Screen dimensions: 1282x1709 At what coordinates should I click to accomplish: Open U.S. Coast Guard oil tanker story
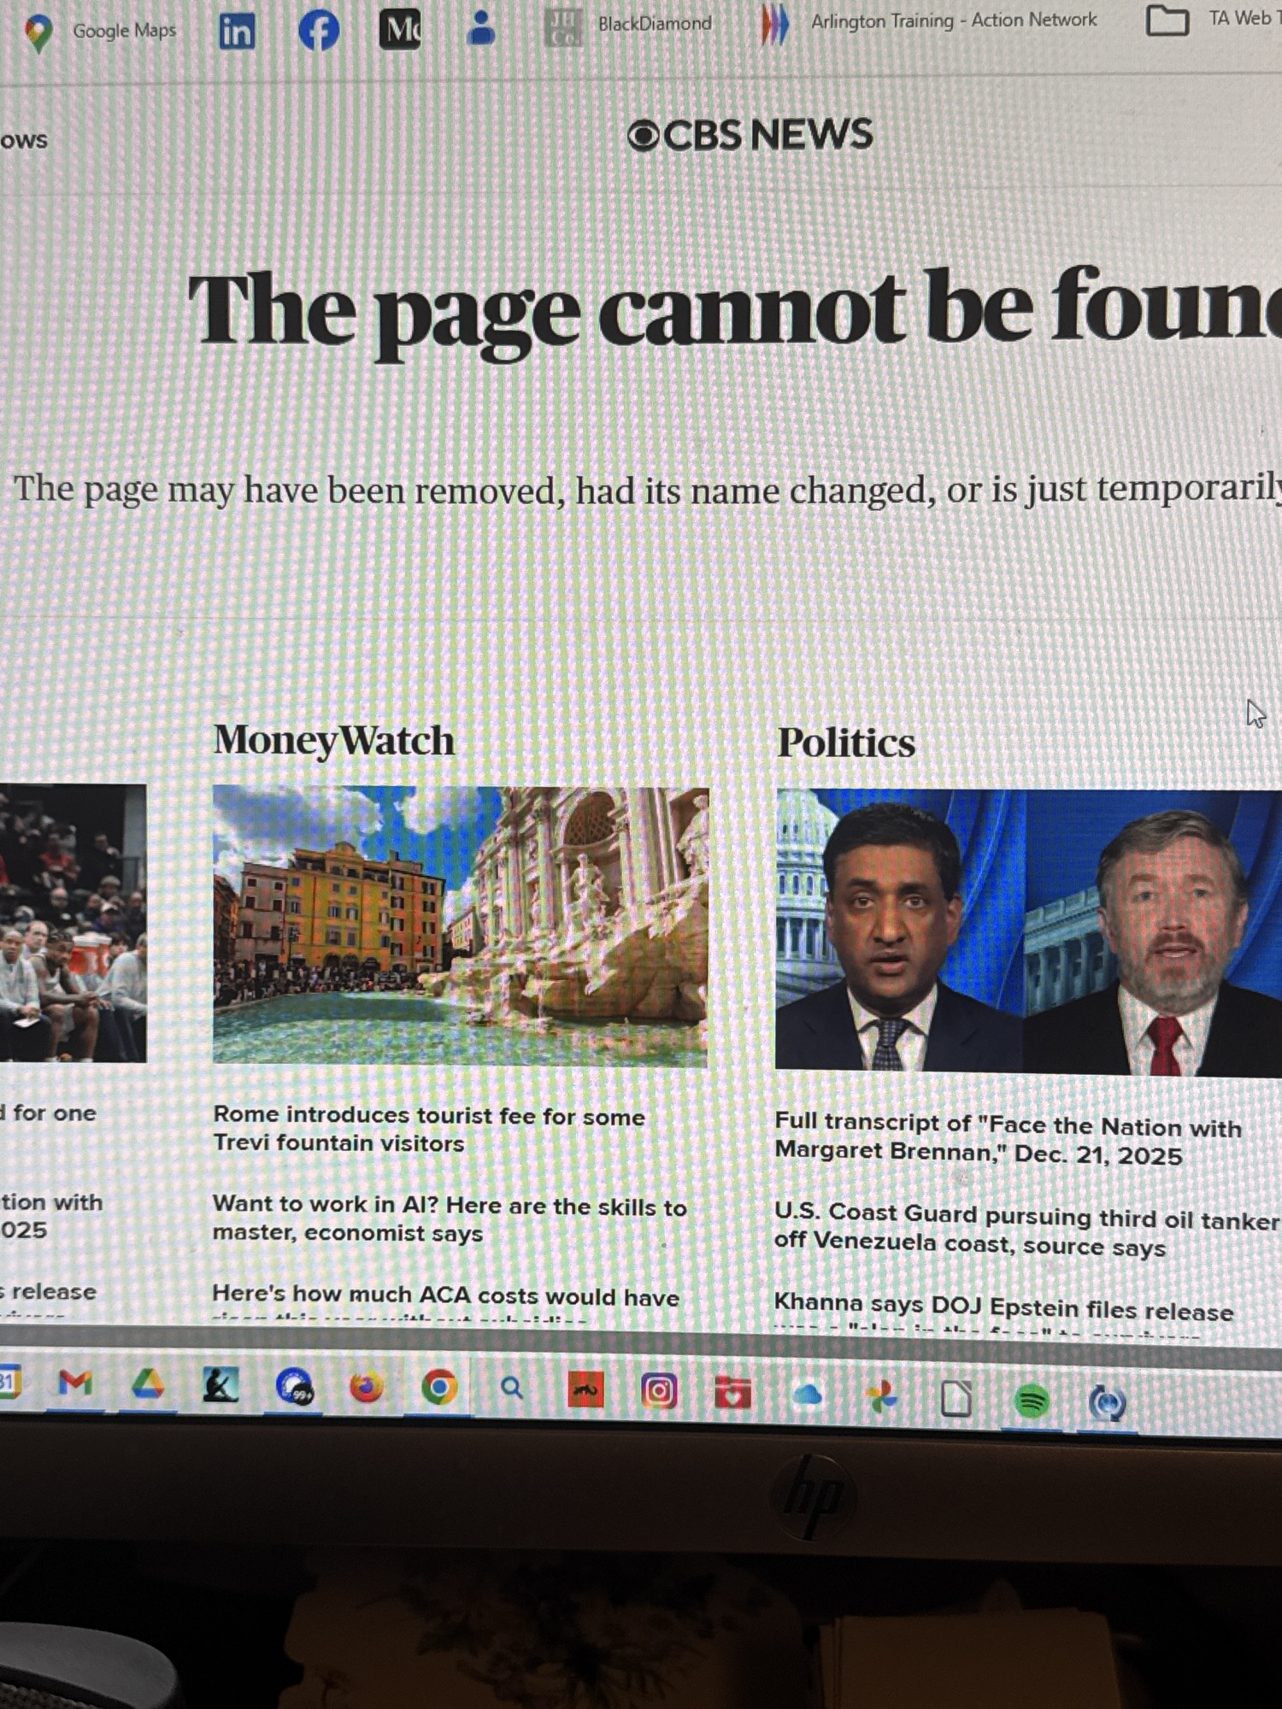pyautogui.click(x=1026, y=1230)
